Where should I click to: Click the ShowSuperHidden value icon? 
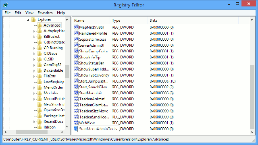[76, 69]
